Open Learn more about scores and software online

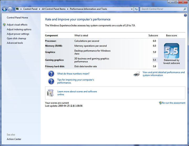point(77,93)
